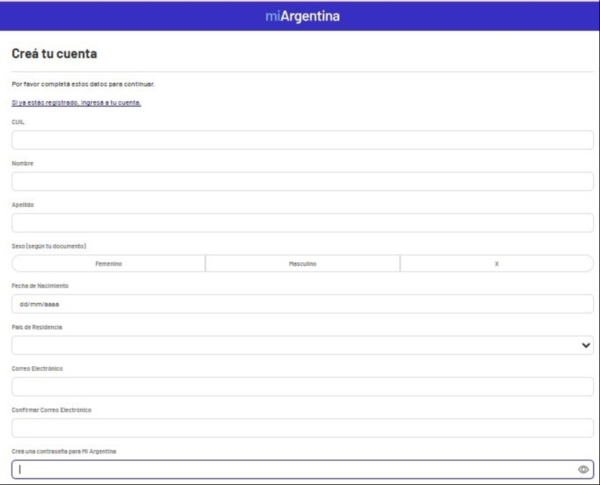Click the 'Creá una contraseña para Mi Argentina' label
This screenshot has height=485, width=600.
[64, 451]
